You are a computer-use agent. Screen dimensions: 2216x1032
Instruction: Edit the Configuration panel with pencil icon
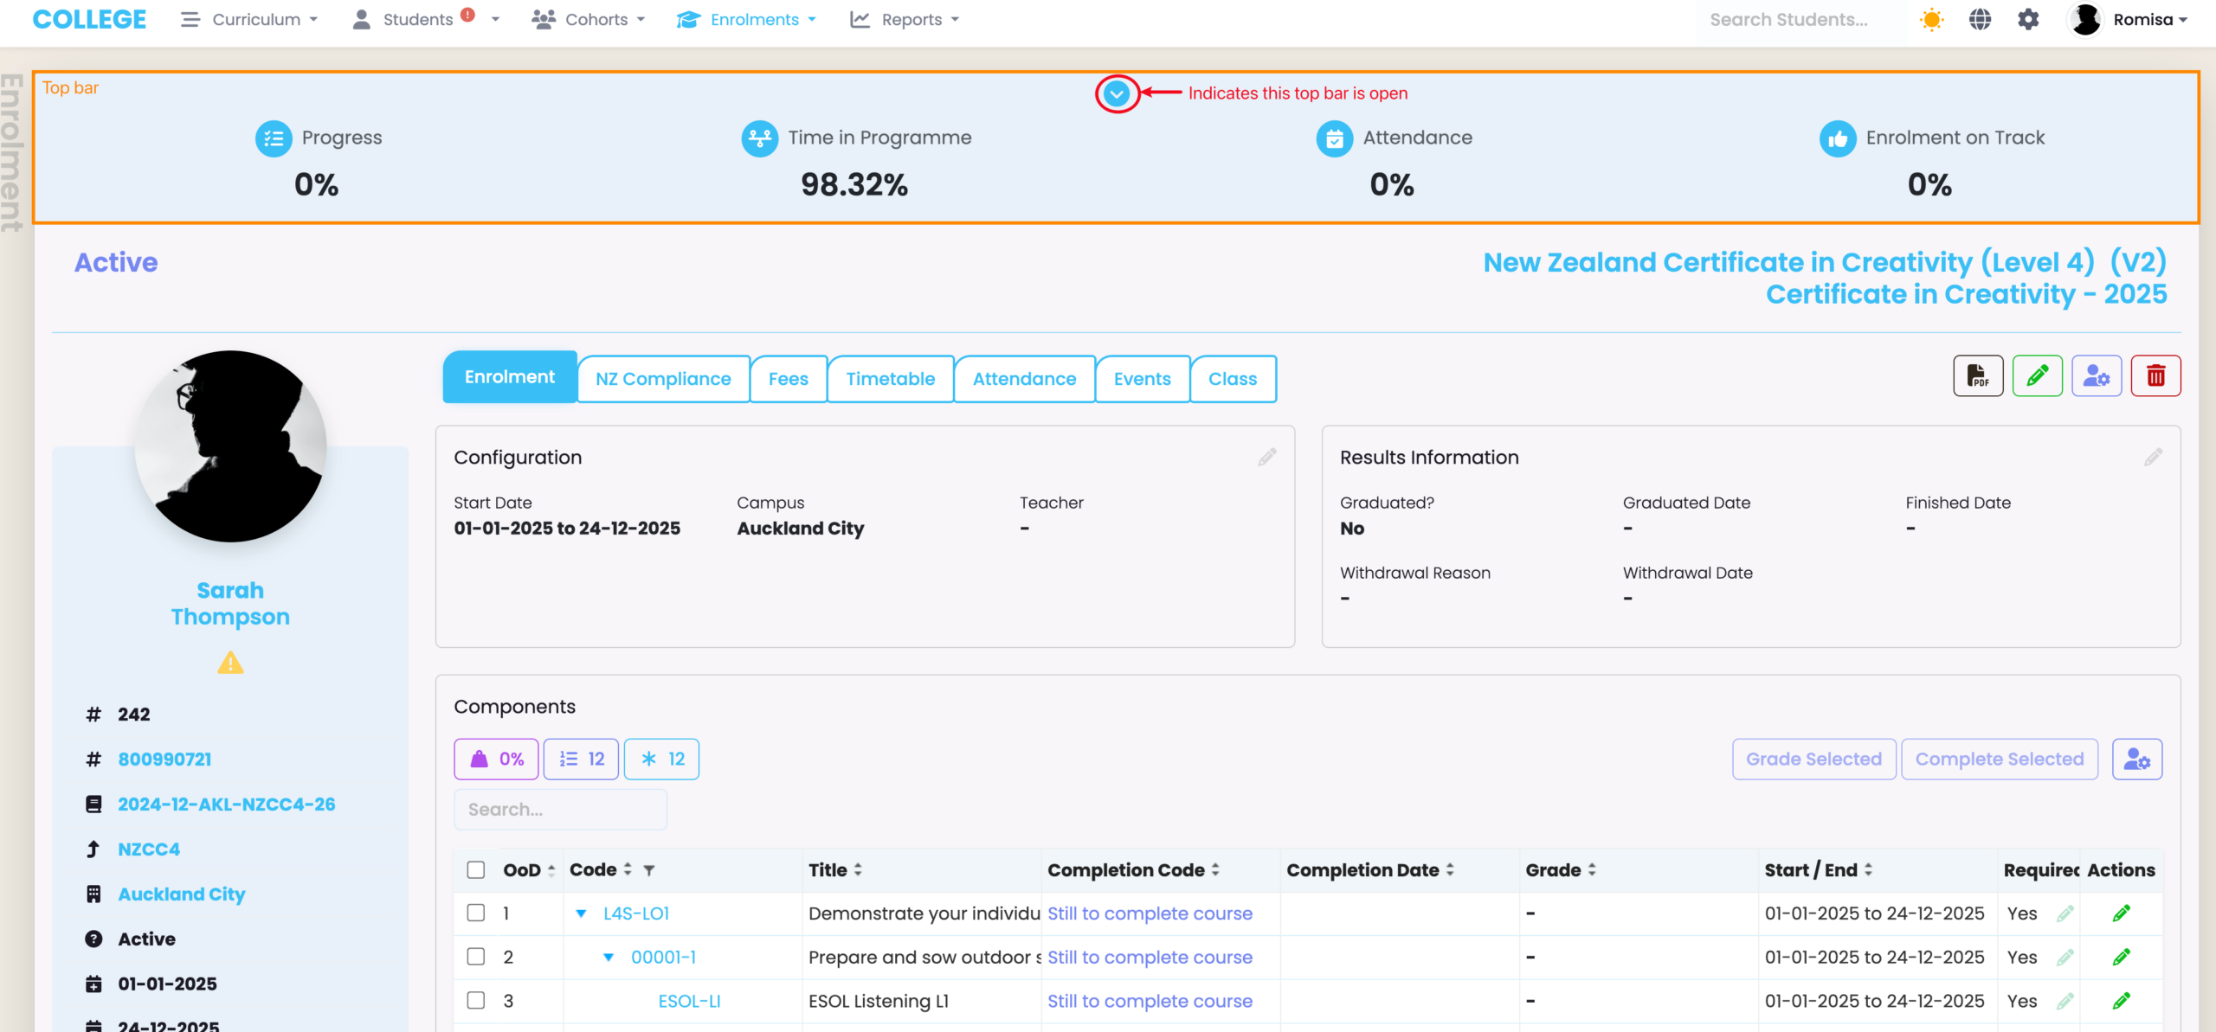(1267, 457)
